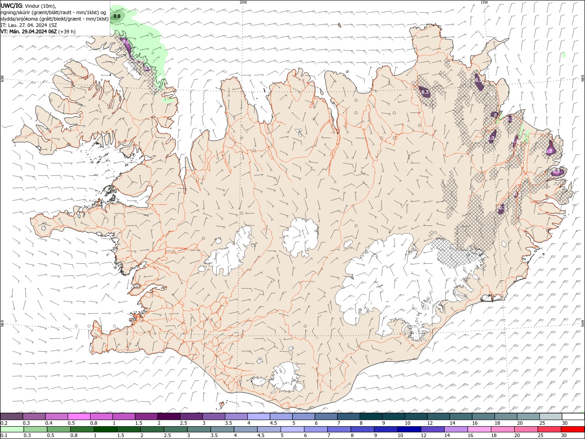Pick the lower legend swatch between 14 and 16
The width and height of the screenshot is (585, 439).
tap(456, 429)
